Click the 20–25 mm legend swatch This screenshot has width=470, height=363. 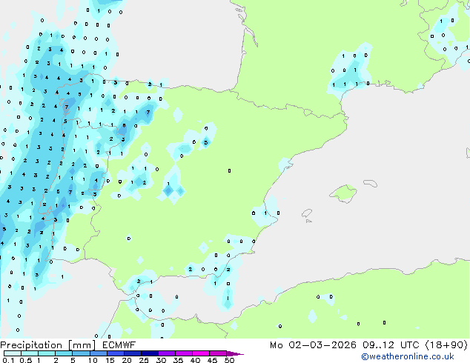click(133, 353)
